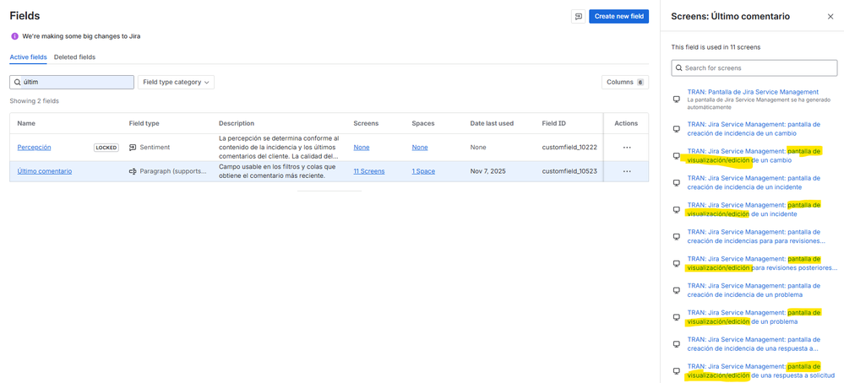Create a new field
Image resolution: width=844 pixels, height=383 pixels.
(x=619, y=17)
